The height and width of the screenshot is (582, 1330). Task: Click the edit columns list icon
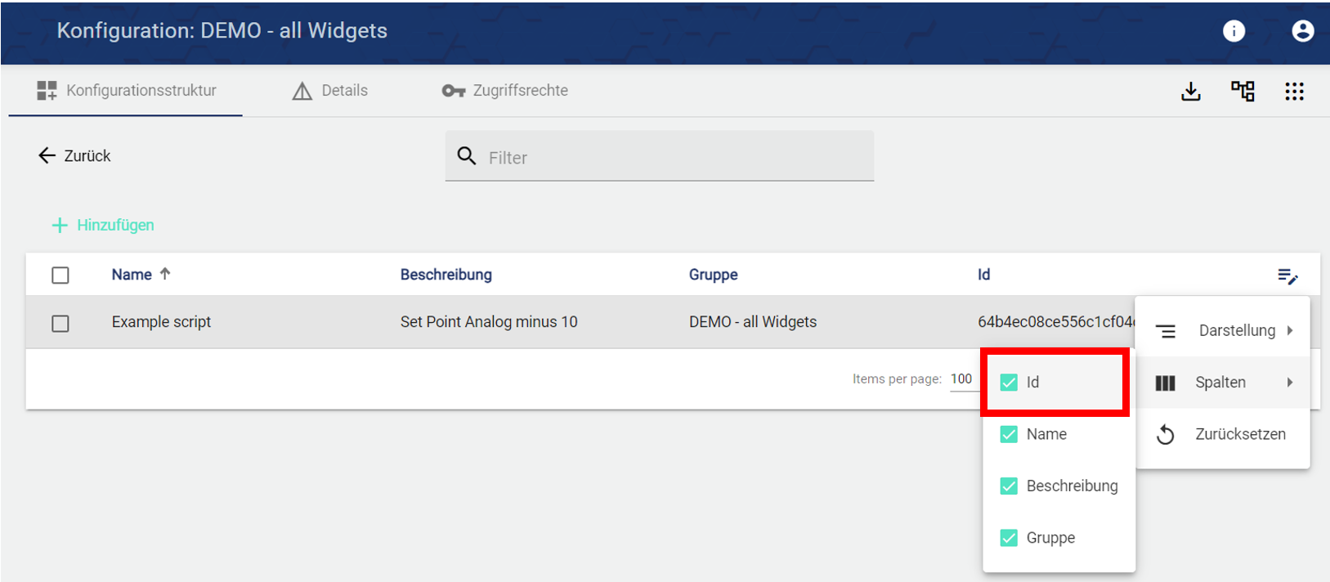(1287, 276)
